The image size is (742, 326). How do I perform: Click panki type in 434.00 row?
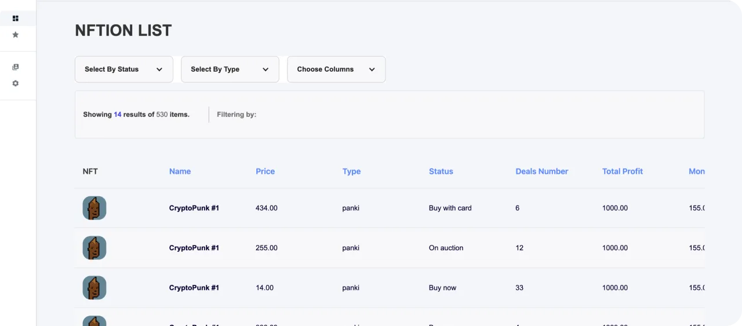pyautogui.click(x=351, y=208)
